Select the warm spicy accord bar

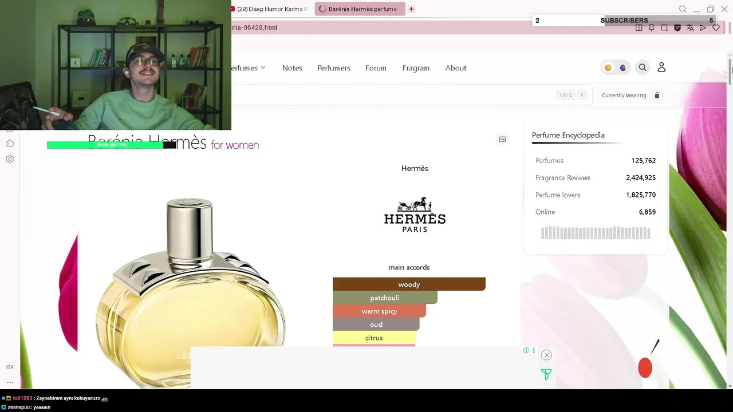click(379, 311)
